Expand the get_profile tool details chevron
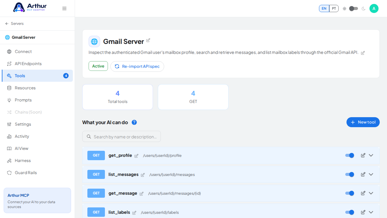 [371, 155]
